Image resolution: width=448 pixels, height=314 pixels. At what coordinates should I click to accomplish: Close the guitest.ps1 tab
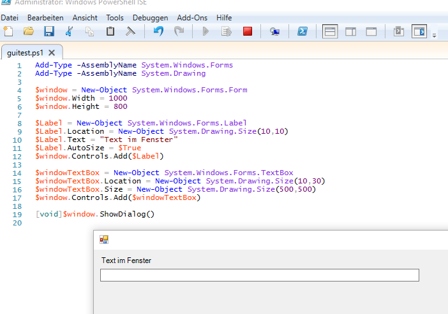pos(52,53)
